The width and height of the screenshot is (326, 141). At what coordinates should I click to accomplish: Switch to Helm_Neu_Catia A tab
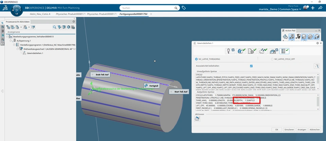(x=40, y=14)
